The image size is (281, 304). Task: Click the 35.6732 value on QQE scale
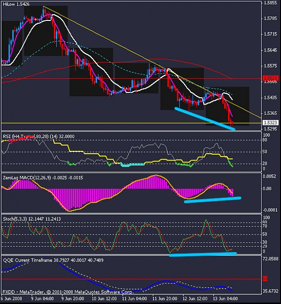point(270,291)
